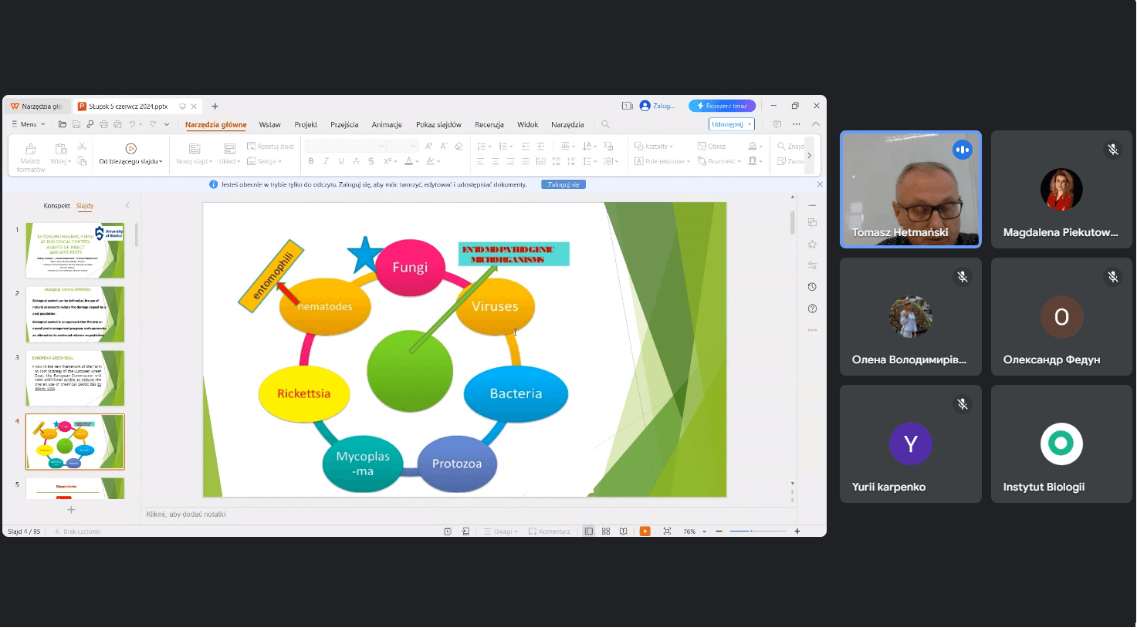
Task: Click the Save icon in quick toolbar
Action: point(76,124)
